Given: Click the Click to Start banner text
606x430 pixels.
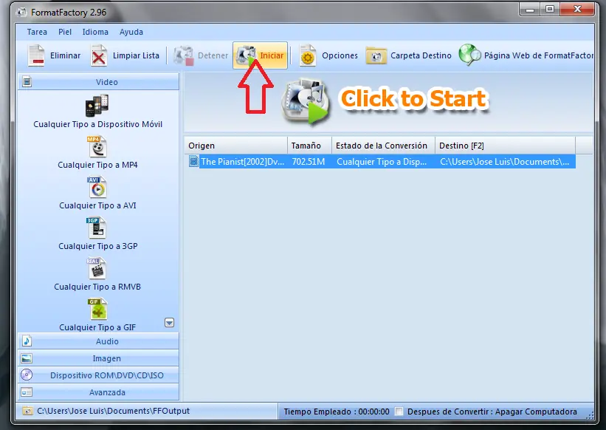Looking at the screenshot, I should (413, 98).
